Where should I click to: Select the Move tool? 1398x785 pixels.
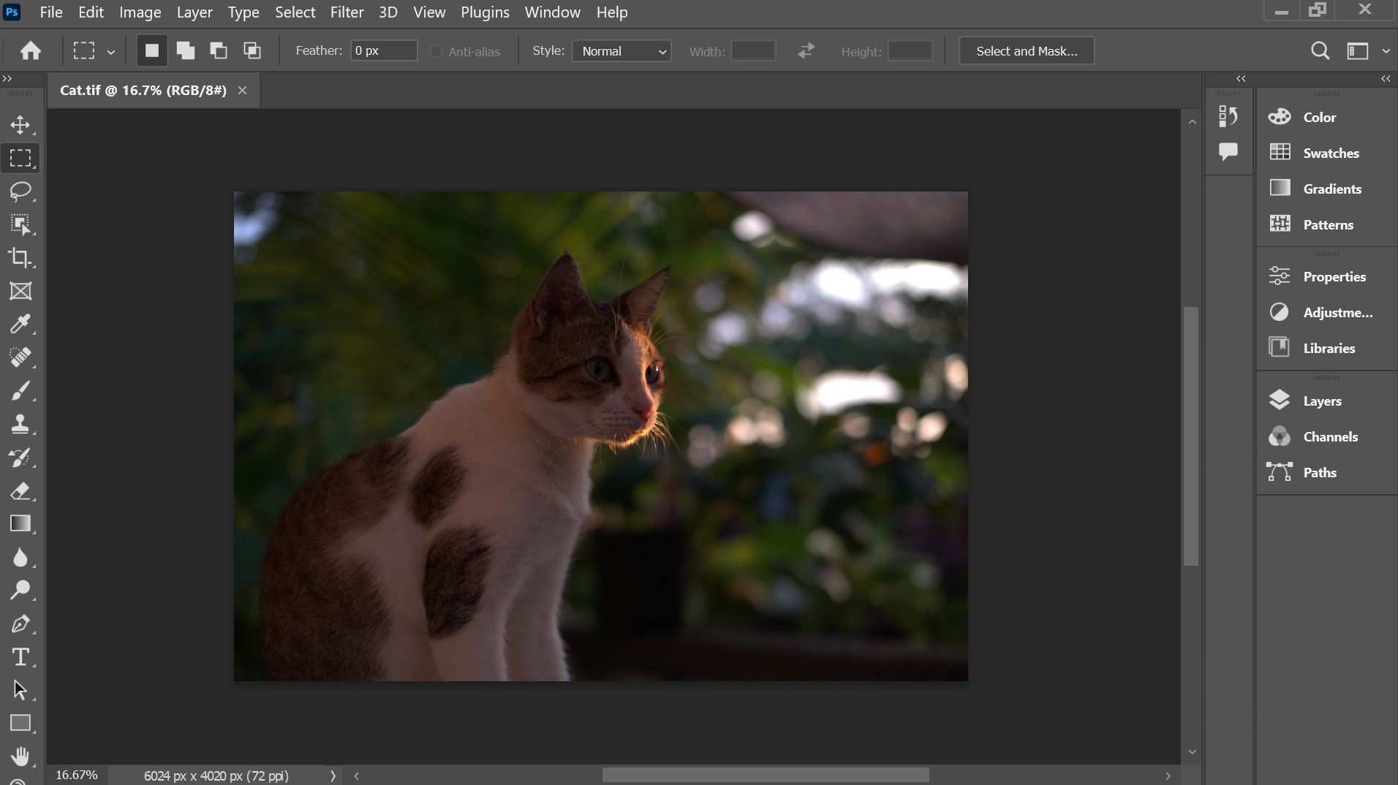tap(20, 124)
